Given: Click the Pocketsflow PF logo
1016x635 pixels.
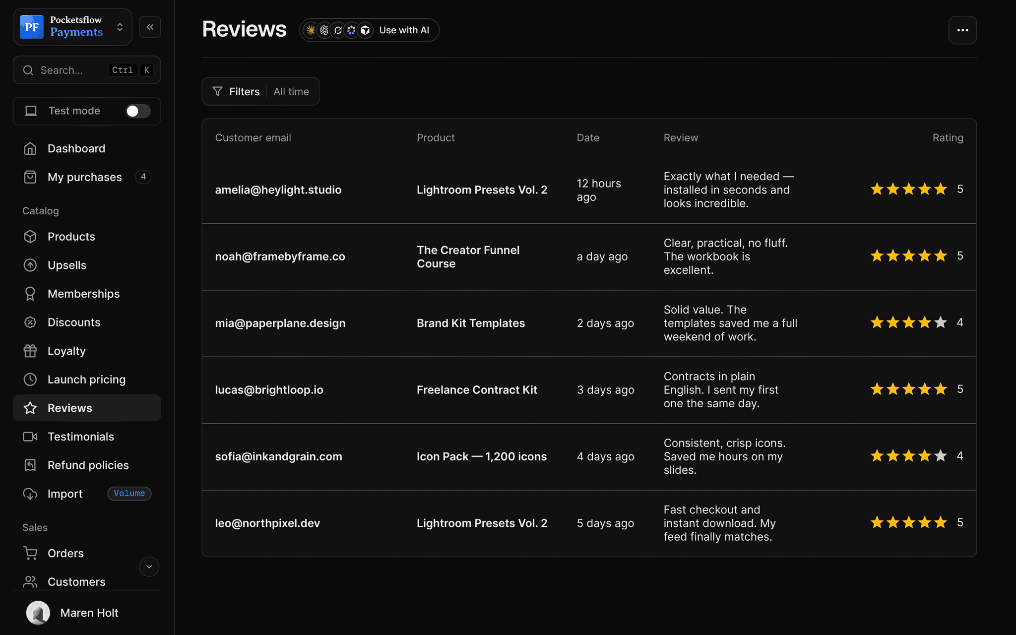Looking at the screenshot, I should click(x=32, y=27).
